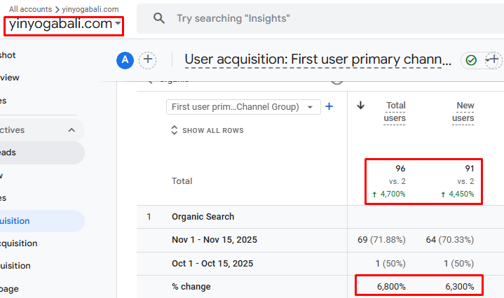Click the 6,300% change cell
The height and width of the screenshot is (298, 504).
pyautogui.click(x=460, y=287)
